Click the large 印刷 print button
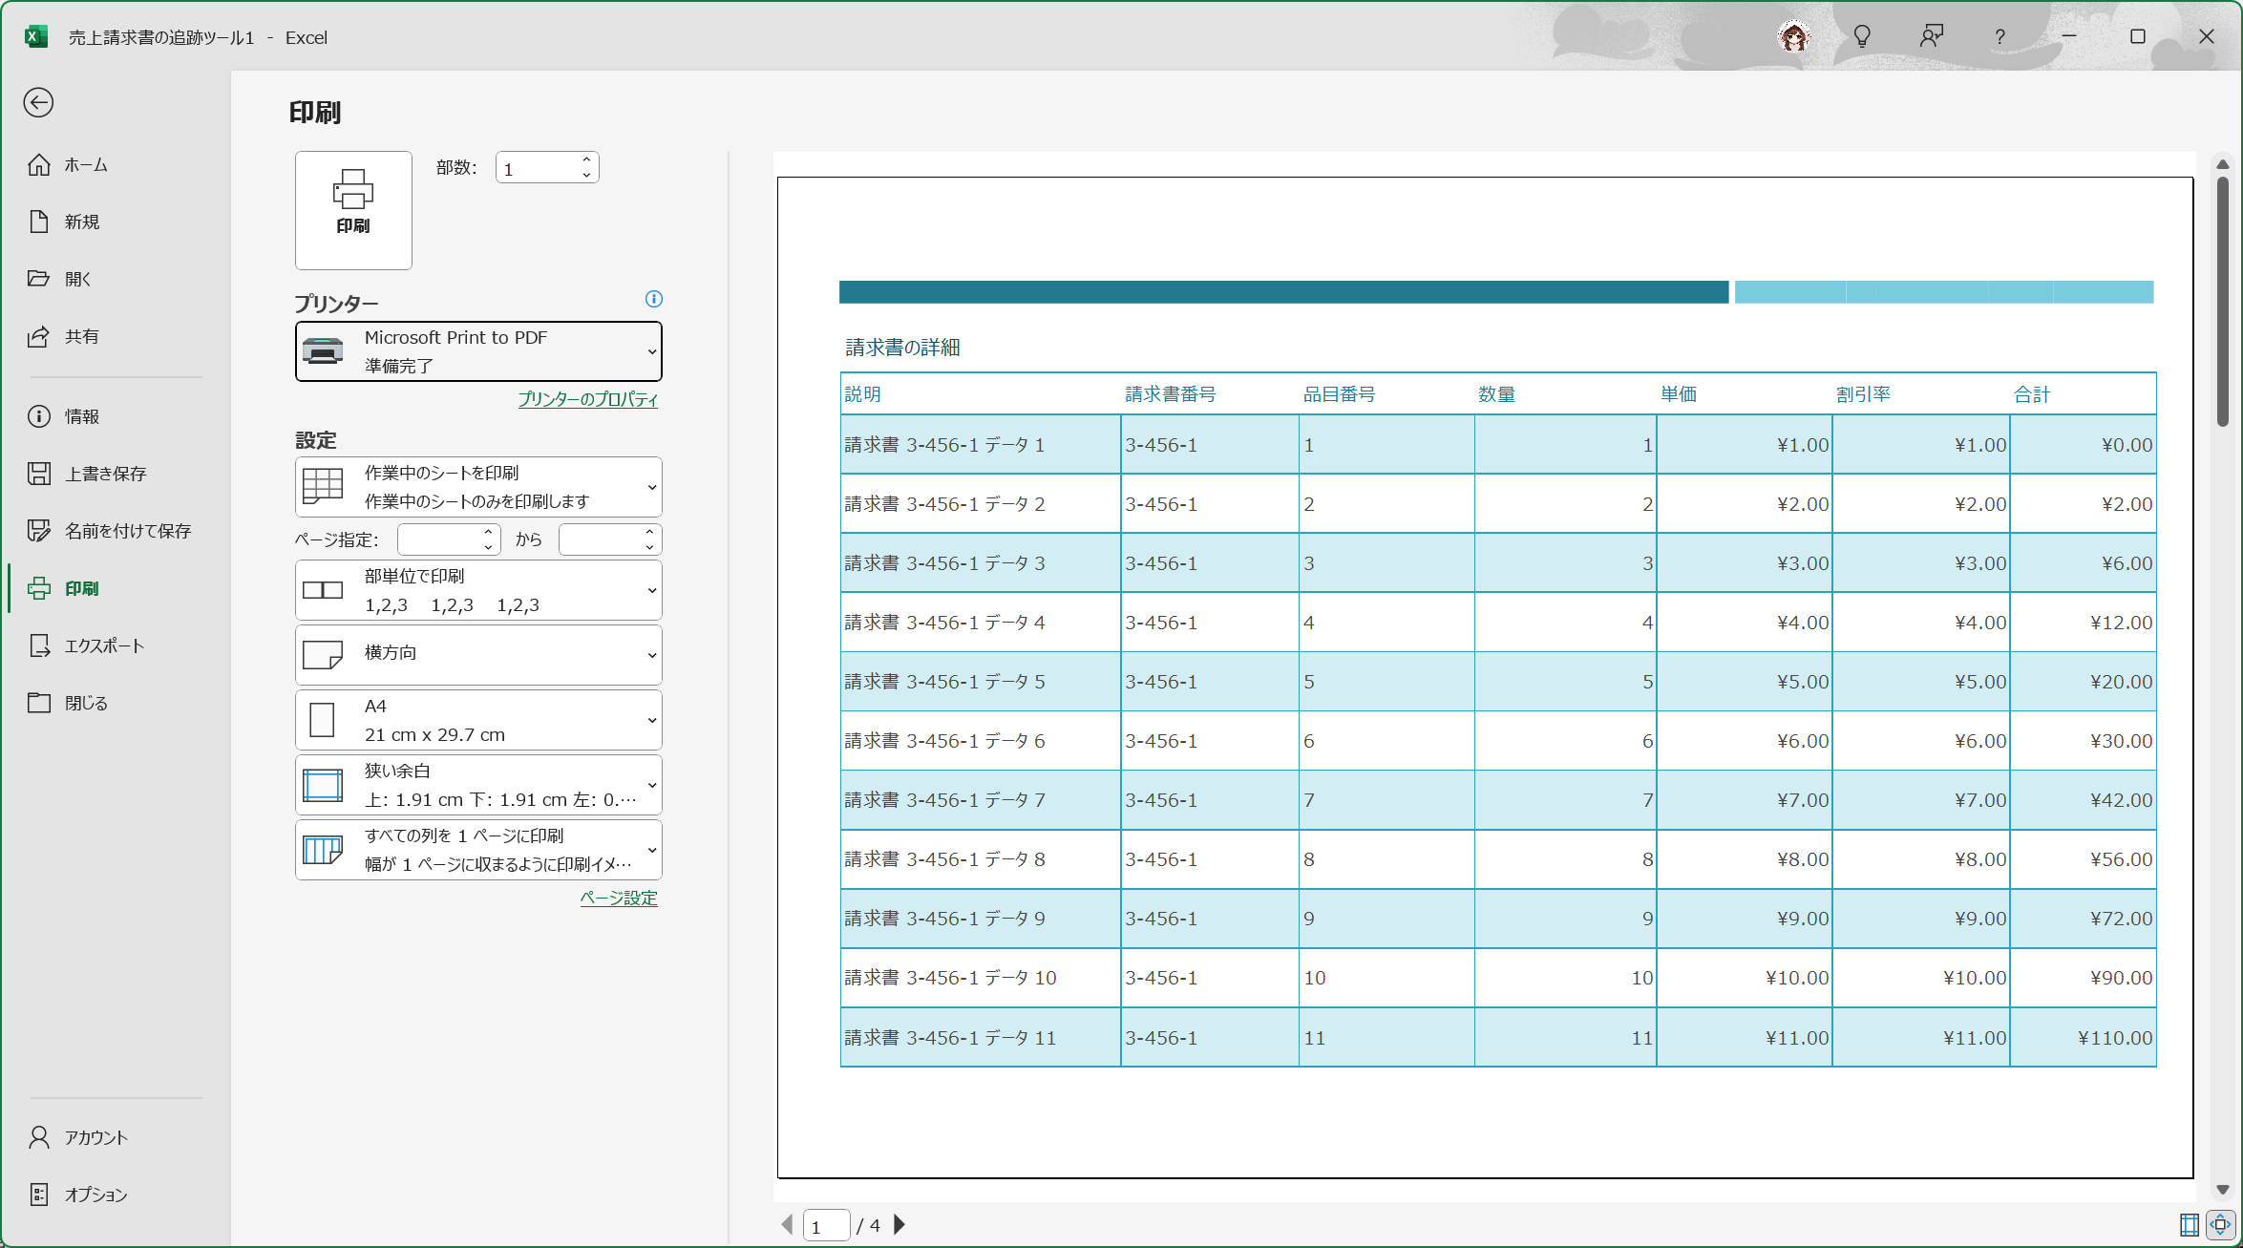This screenshot has width=2243, height=1248. point(353,210)
